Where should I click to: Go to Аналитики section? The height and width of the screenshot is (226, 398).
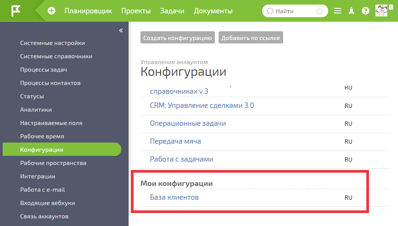pos(36,110)
